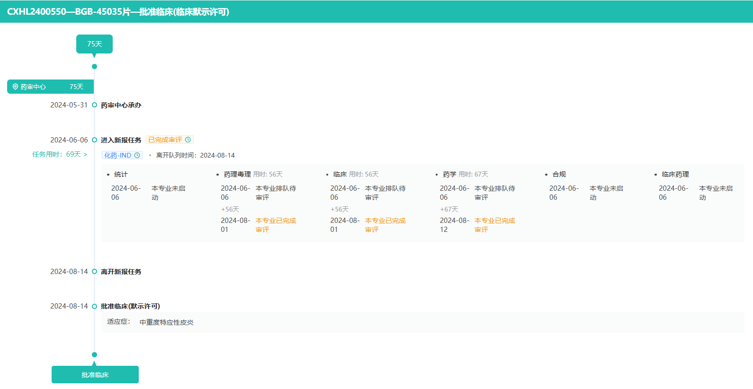
Task: Click the 中重度特应性皮炎 indication text
Action: click(x=166, y=322)
